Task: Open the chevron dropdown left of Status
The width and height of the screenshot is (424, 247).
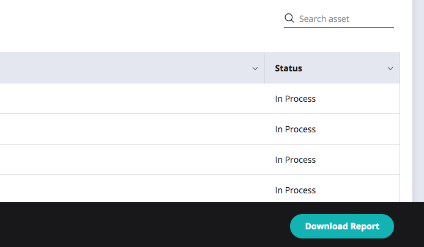Action: tap(255, 68)
